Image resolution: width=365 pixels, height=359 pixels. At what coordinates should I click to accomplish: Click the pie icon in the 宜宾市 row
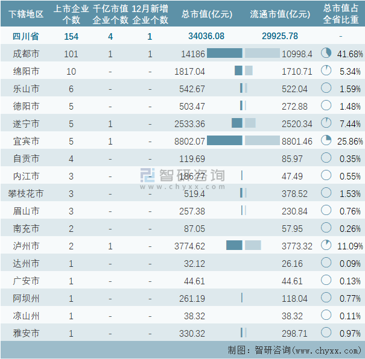[x=326, y=141]
